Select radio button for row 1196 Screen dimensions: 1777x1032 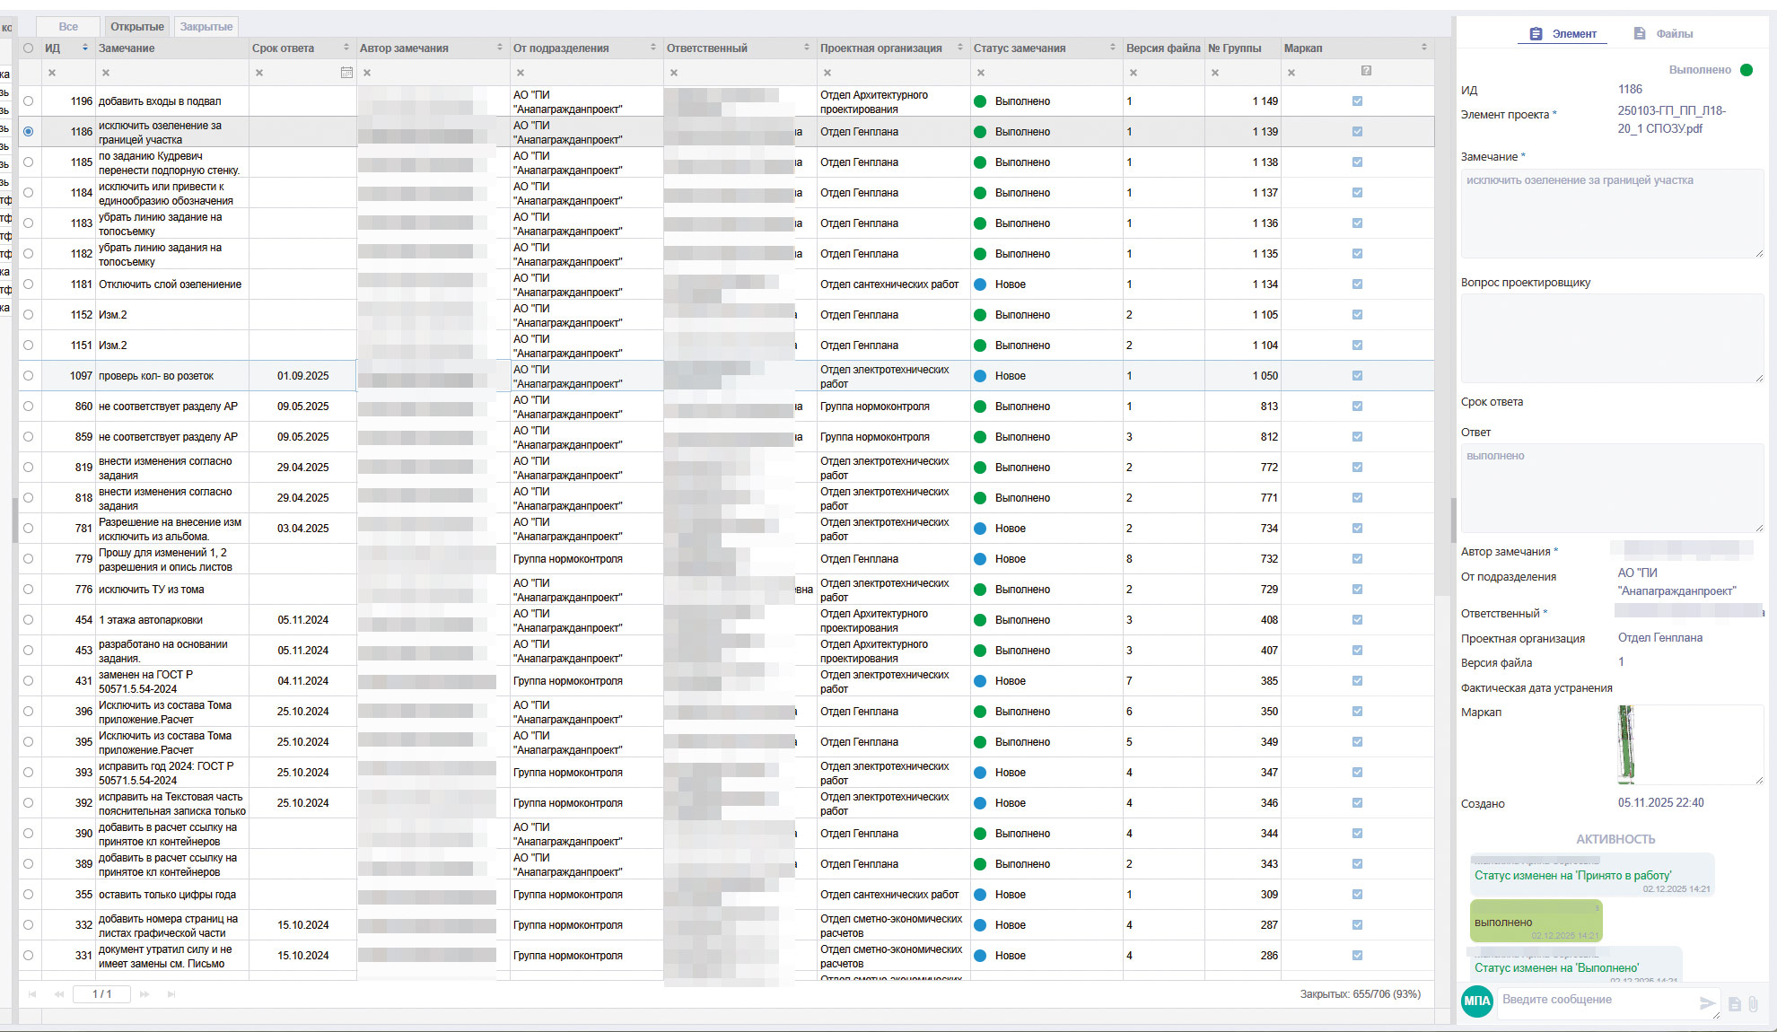point(29,101)
